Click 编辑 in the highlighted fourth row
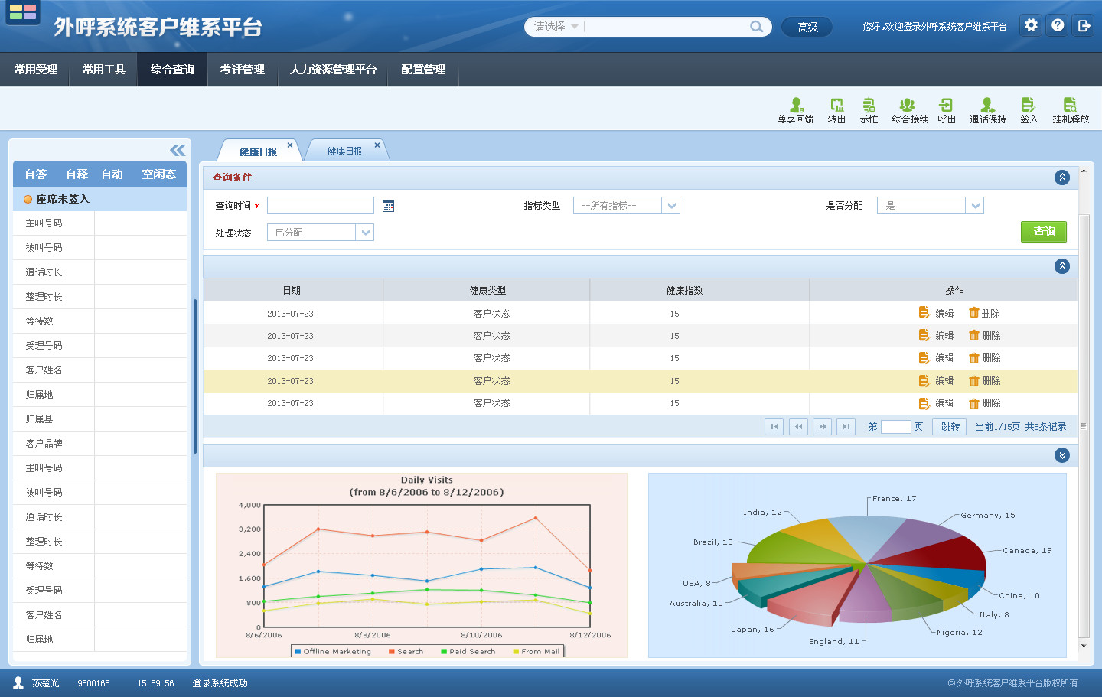The width and height of the screenshot is (1102, 697). click(x=936, y=381)
